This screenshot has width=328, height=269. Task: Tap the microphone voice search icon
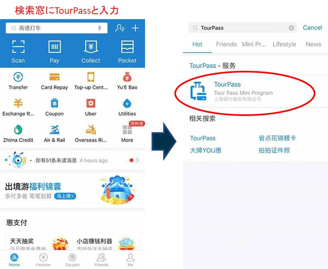point(99,28)
